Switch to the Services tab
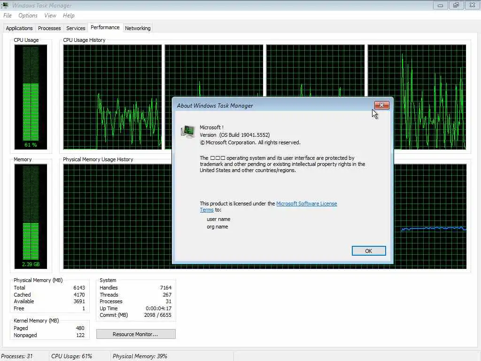The image size is (481, 361). [76, 28]
